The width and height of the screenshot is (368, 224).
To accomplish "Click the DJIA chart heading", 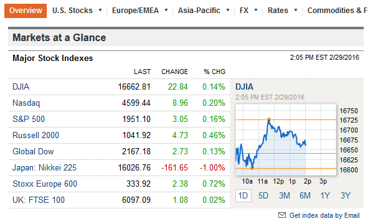I will (244, 86).
